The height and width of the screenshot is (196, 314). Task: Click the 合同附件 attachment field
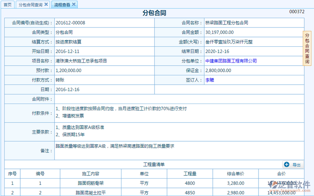tap(179, 99)
